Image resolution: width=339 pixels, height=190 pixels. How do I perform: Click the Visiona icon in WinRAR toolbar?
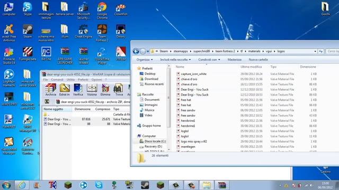click(92, 90)
